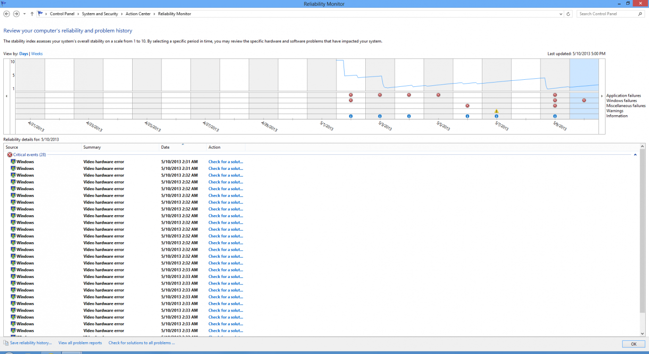Open View all problem reports link

coord(80,343)
